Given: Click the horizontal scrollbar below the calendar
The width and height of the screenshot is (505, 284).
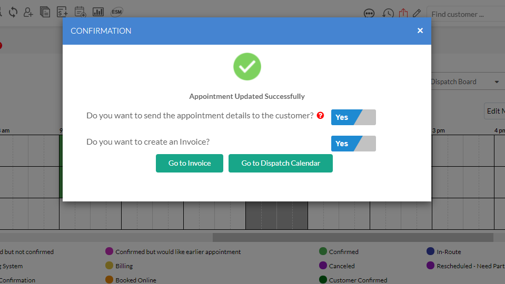Looking at the screenshot, I should point(353,238).
